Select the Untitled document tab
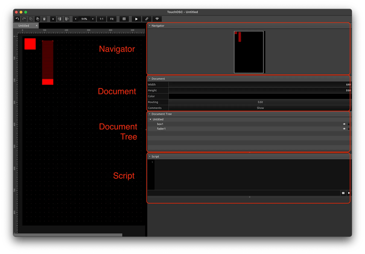365x254 pixels. point(24,26)
